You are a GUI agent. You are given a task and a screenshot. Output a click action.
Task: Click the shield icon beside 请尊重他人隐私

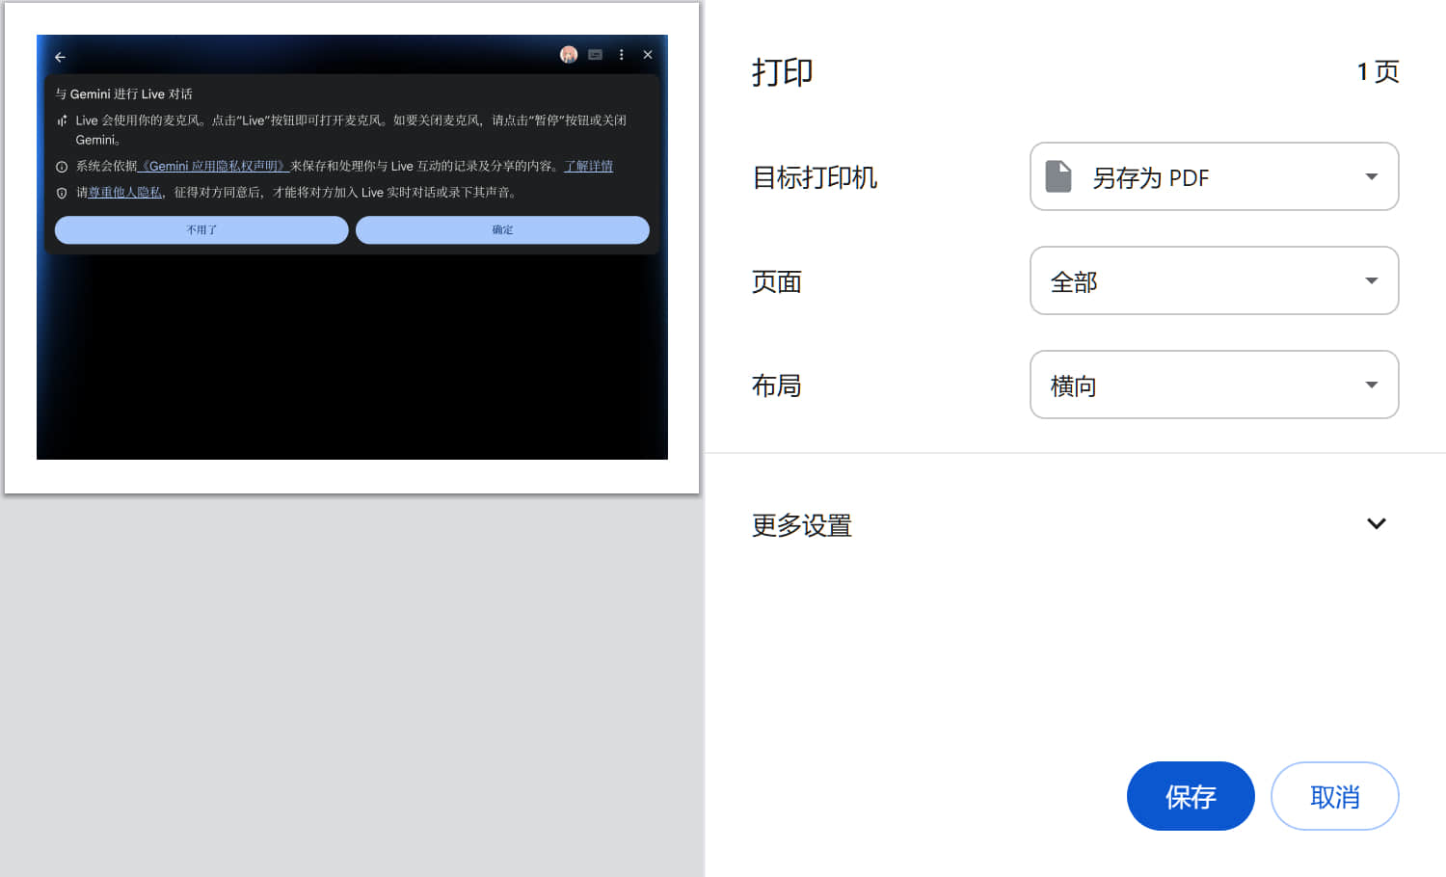coord(62,193)
